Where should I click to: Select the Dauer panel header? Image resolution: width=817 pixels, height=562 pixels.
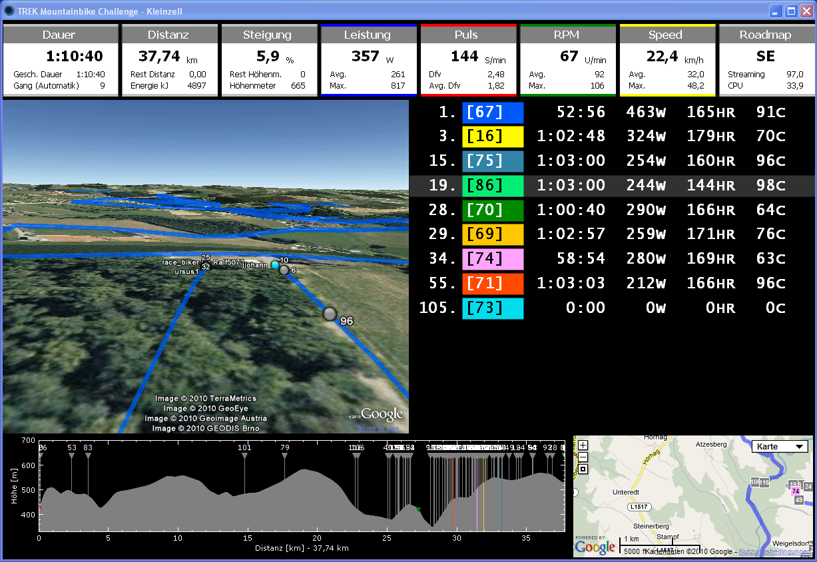coord(61,35)
